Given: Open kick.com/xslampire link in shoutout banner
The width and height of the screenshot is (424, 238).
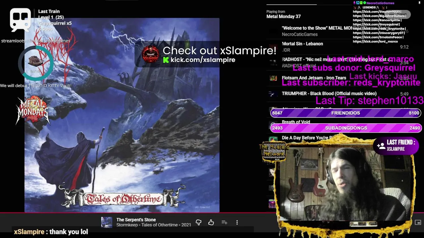Looking at the screenshot, I should (203, 60).
